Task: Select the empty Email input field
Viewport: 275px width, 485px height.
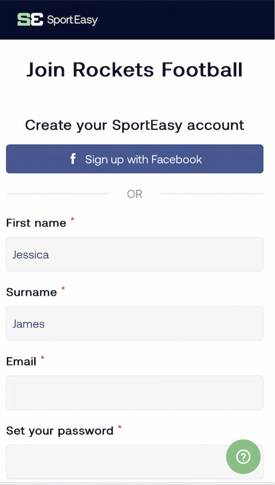Action: [135, 393]
